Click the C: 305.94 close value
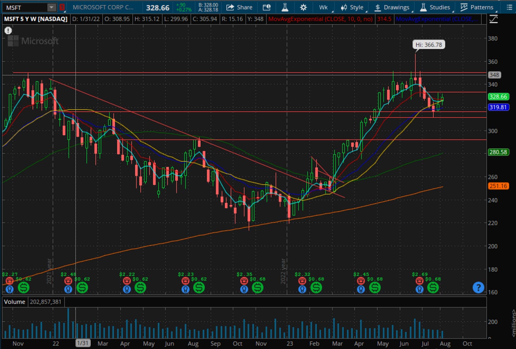The height and width of the screenshot is (349, 516). click(x=205, y=19)
